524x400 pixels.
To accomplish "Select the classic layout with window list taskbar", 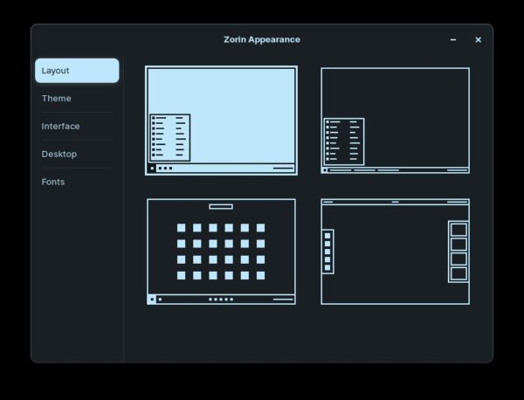I will click(x=395, y=121).
